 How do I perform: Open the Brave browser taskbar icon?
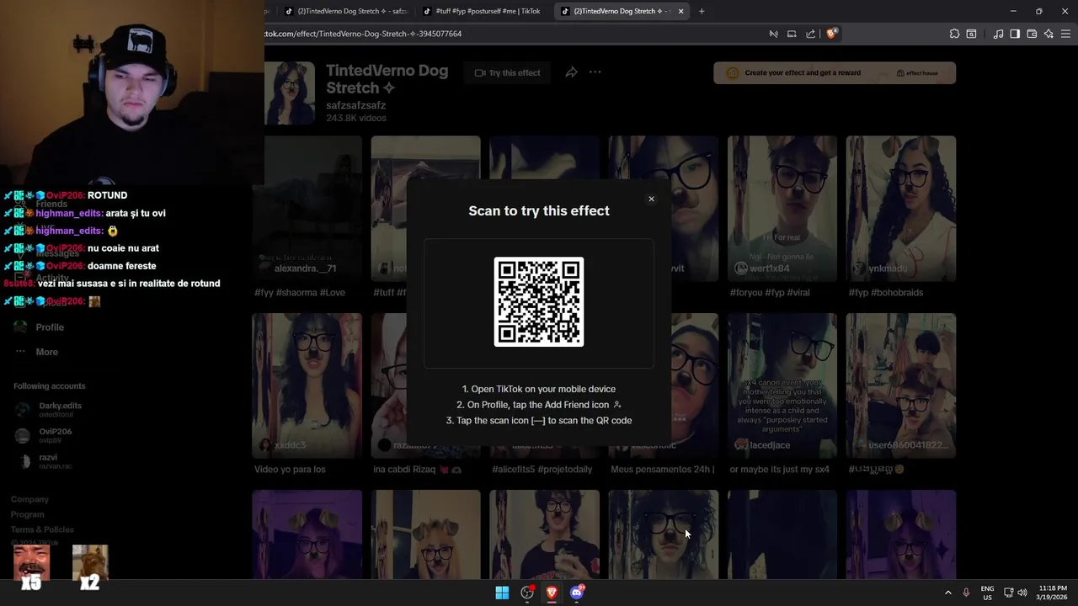[x=552, y=593]
